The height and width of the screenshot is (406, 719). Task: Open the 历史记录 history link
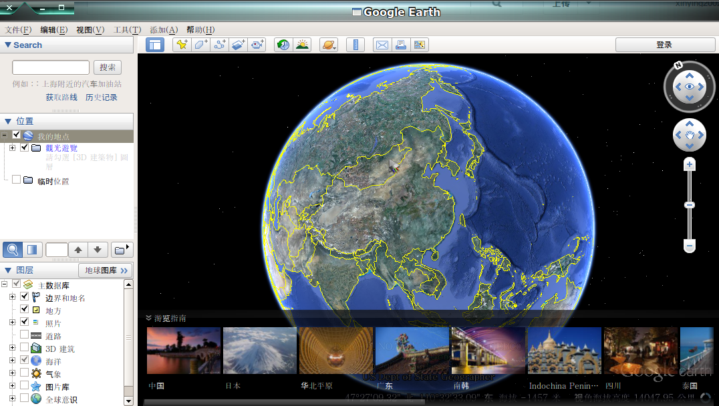[102, 97]
